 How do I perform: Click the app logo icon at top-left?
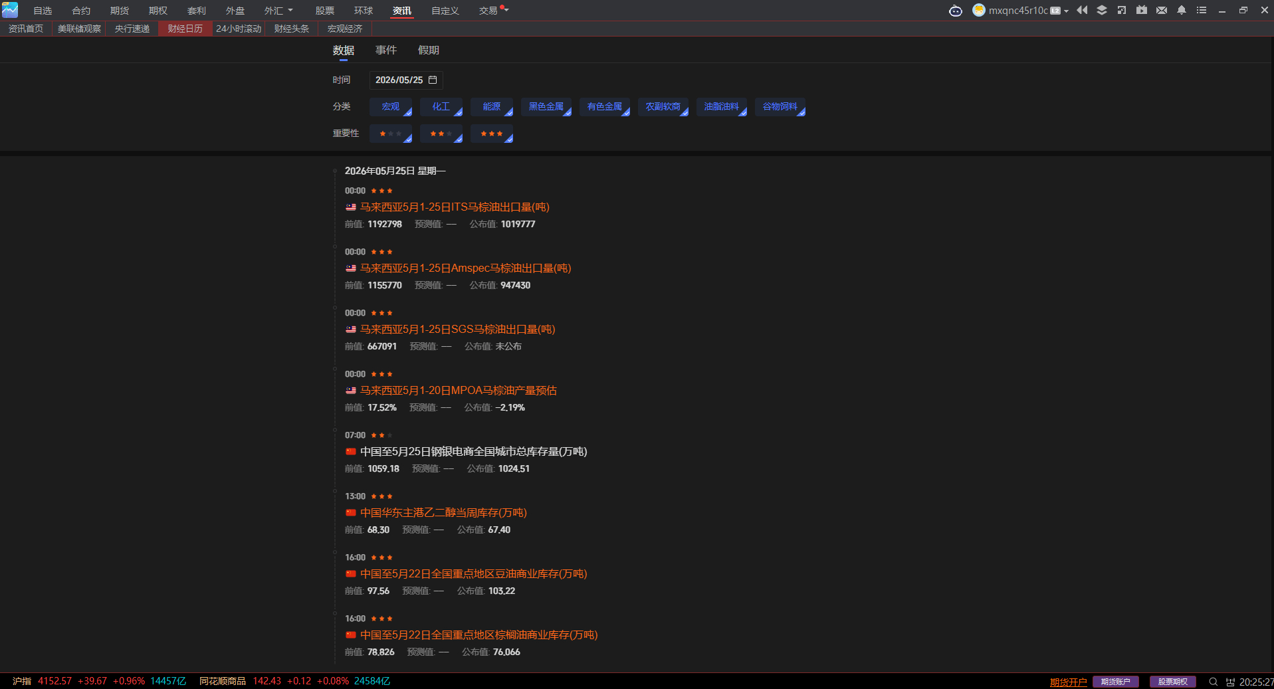tap(10, 10)
